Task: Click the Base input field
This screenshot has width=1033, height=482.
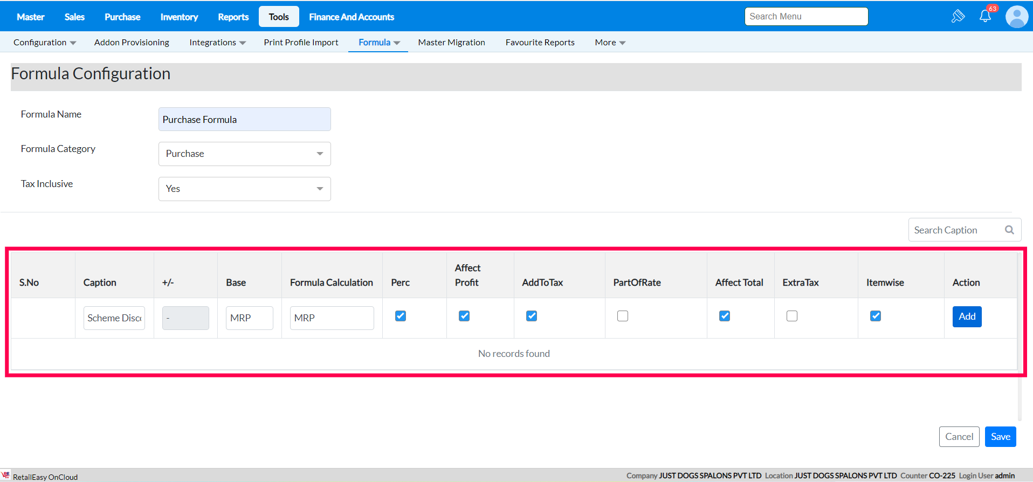Action: [x=250, y=318]
